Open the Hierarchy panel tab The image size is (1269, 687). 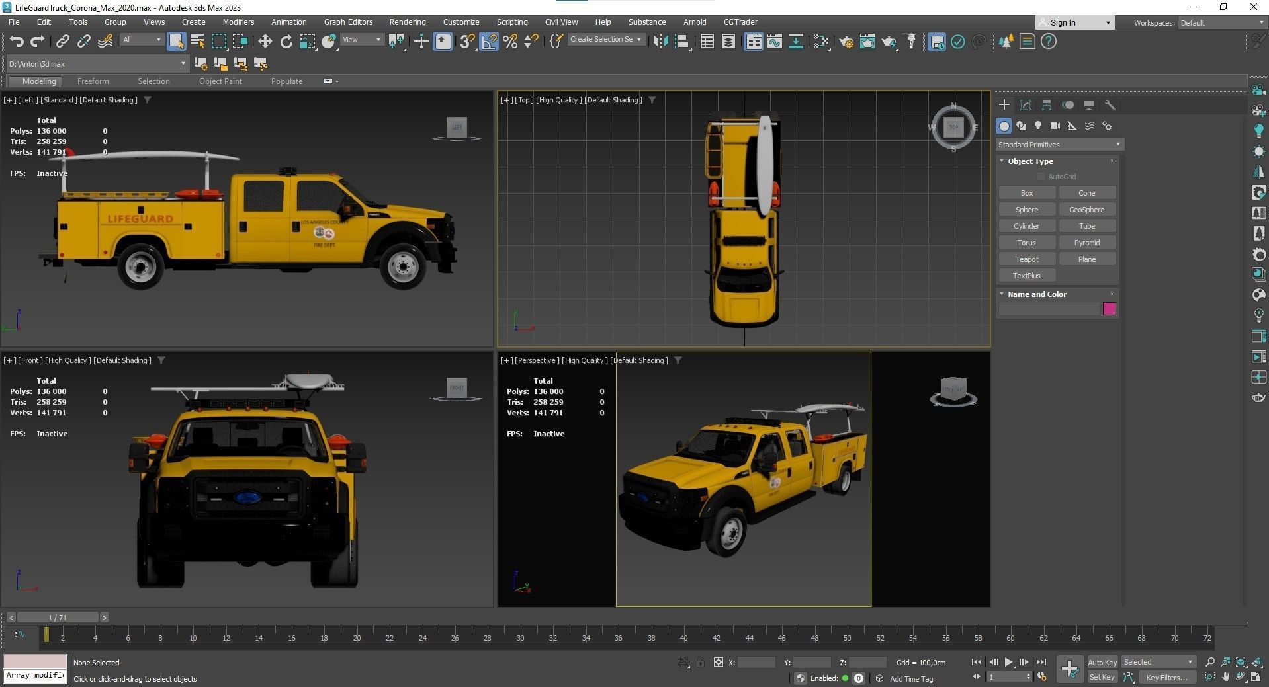[x=1046, y=105]
